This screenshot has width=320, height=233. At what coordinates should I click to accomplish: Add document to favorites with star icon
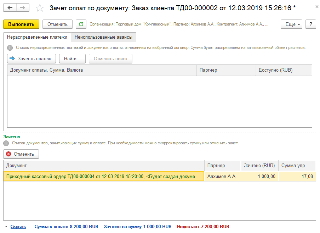pyautogui.click(x=40, y=8)
